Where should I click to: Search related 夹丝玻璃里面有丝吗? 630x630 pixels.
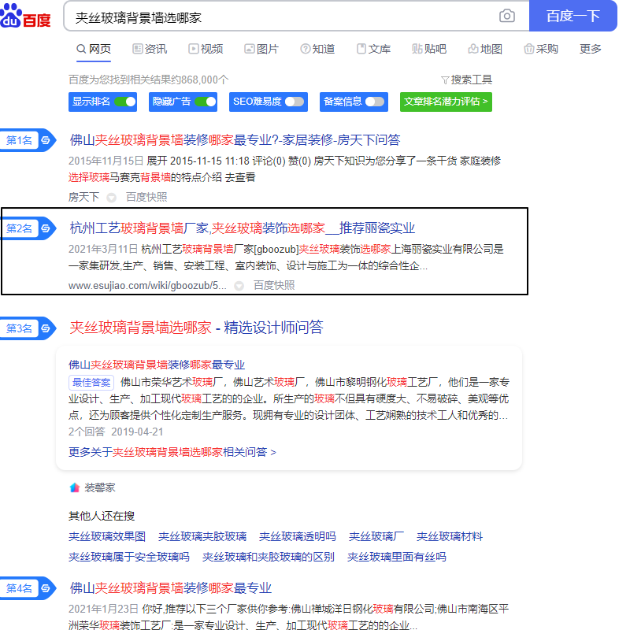coord(397,557)
